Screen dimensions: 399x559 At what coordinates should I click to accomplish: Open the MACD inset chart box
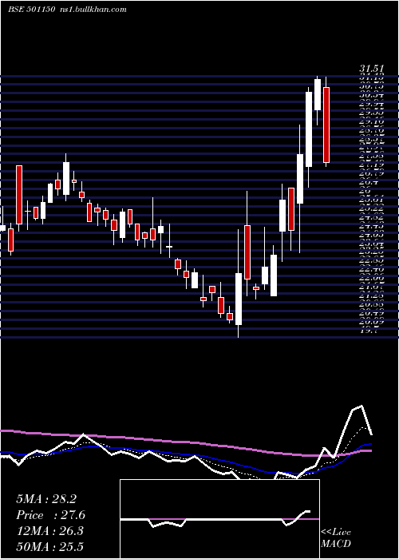point(219,519)
